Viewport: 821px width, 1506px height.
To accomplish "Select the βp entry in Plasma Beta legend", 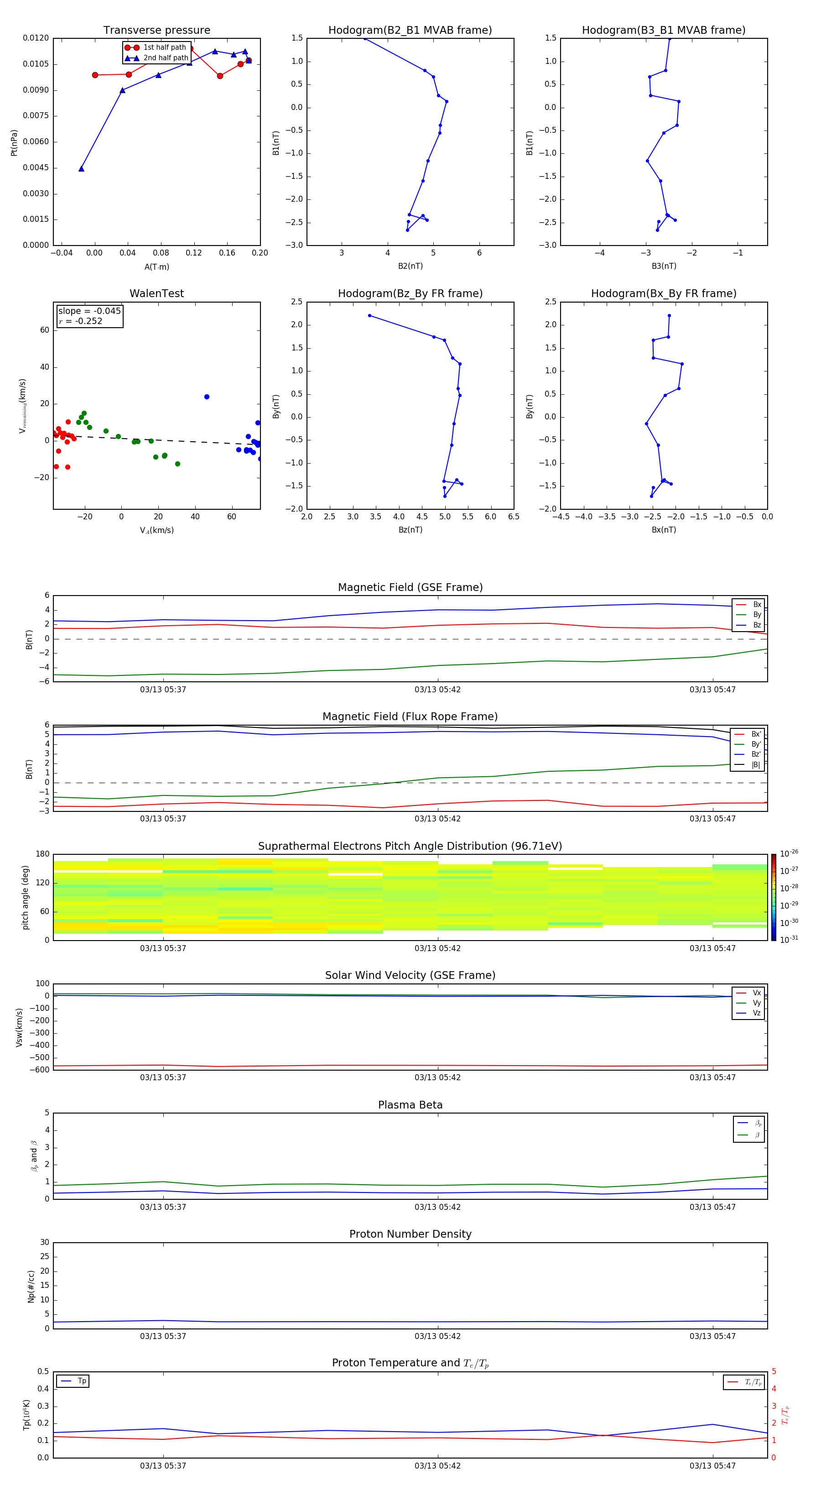I will click(x=749, y=1123).
